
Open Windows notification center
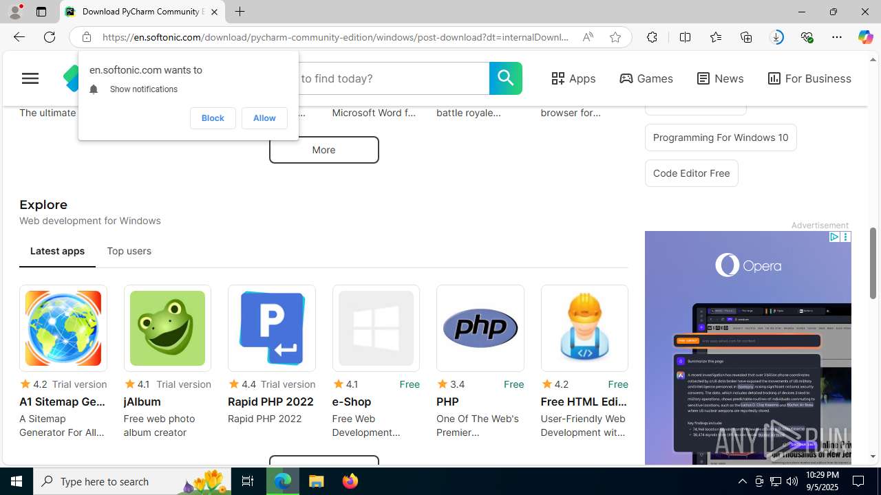(x=859, y=481)
